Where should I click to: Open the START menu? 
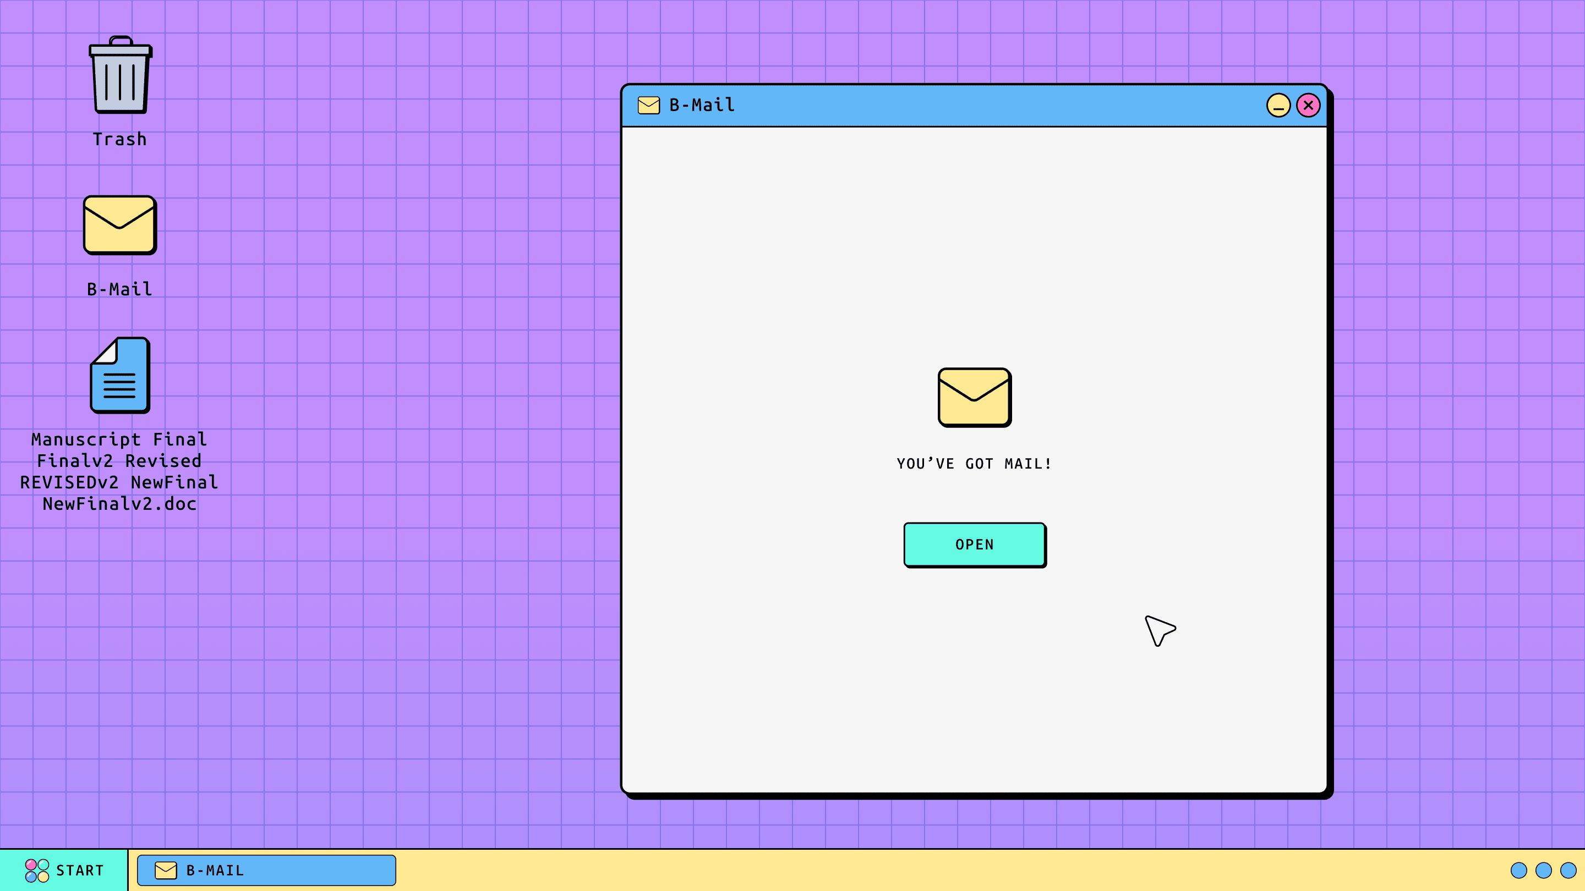pyautogui.click(x=64, y=870)
